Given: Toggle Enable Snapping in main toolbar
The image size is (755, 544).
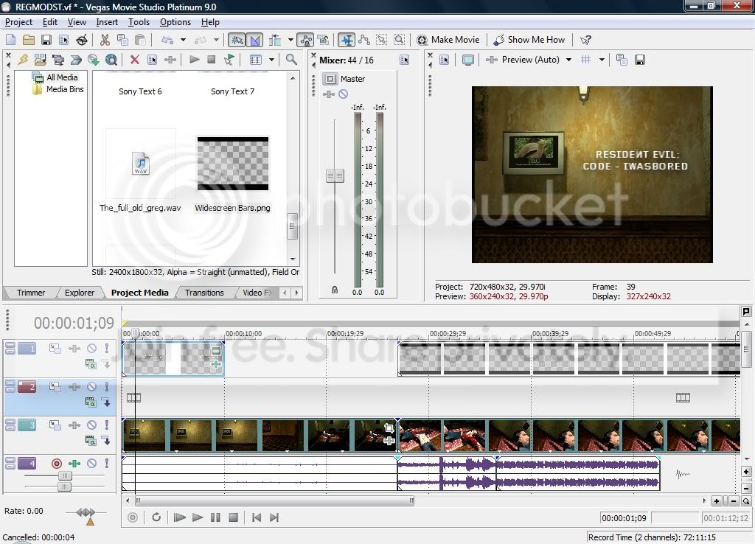Looking at the screenshot, I should coord(236,40).
